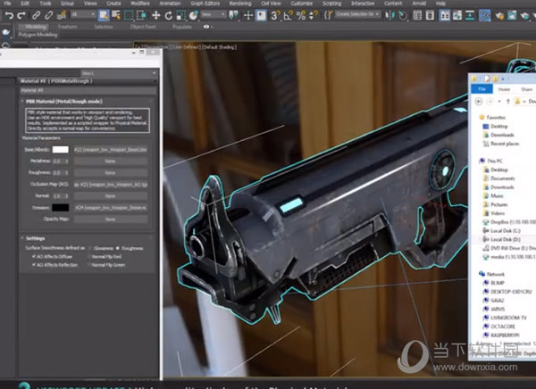536x389 pixels.
Task: Collapse the Settings rollout
Action: 22,238
